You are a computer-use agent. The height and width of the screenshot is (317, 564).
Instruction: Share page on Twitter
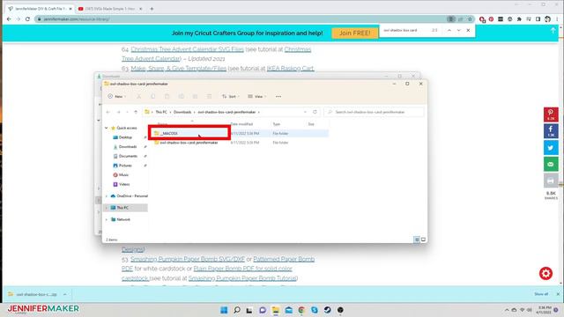click(551, 148)
